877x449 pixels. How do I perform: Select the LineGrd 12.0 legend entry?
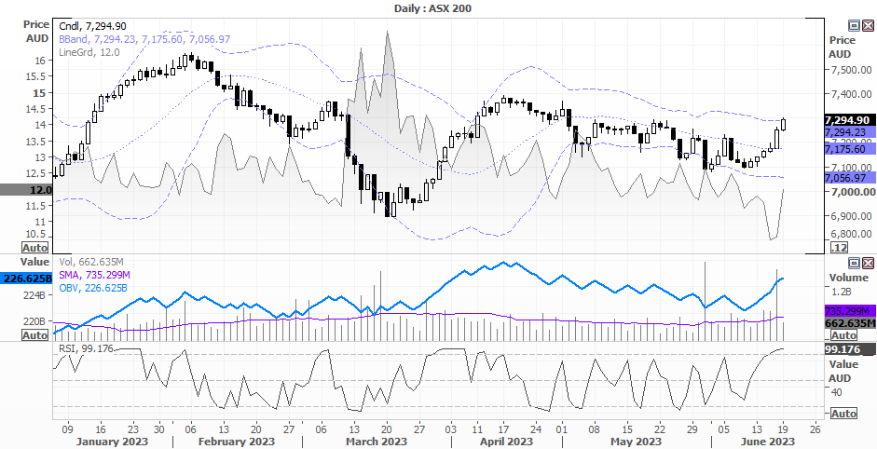tap(89, 52)
